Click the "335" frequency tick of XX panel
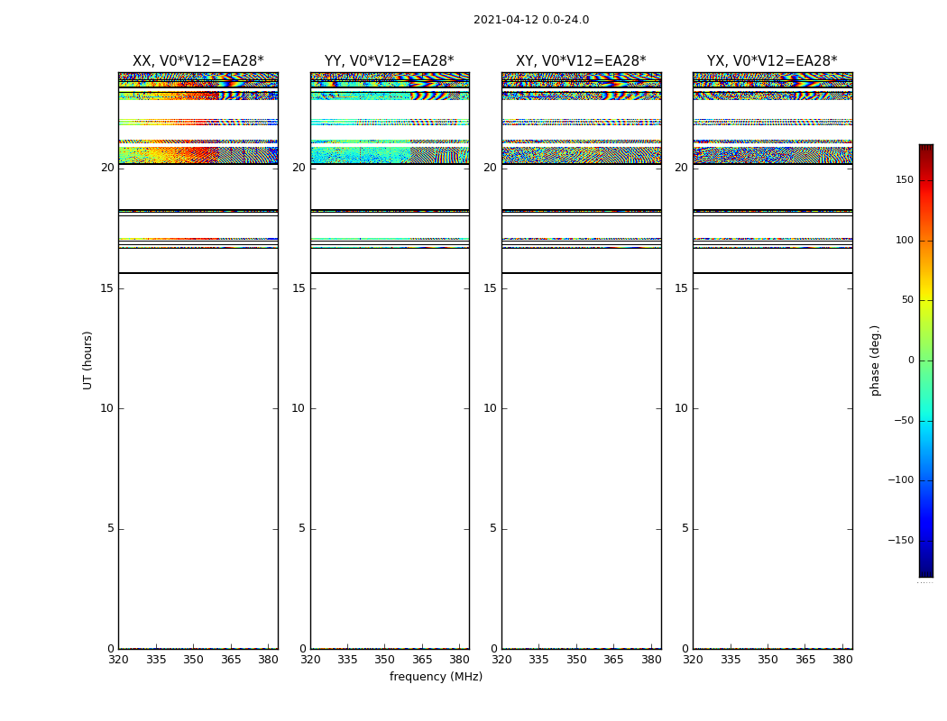This screenshot has width=947, height=721. point(156,660)
